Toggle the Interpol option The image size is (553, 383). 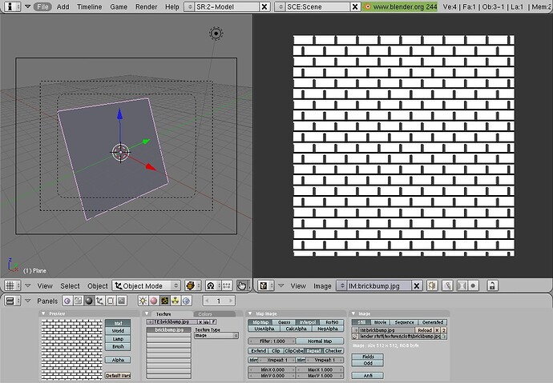(308, 322)
